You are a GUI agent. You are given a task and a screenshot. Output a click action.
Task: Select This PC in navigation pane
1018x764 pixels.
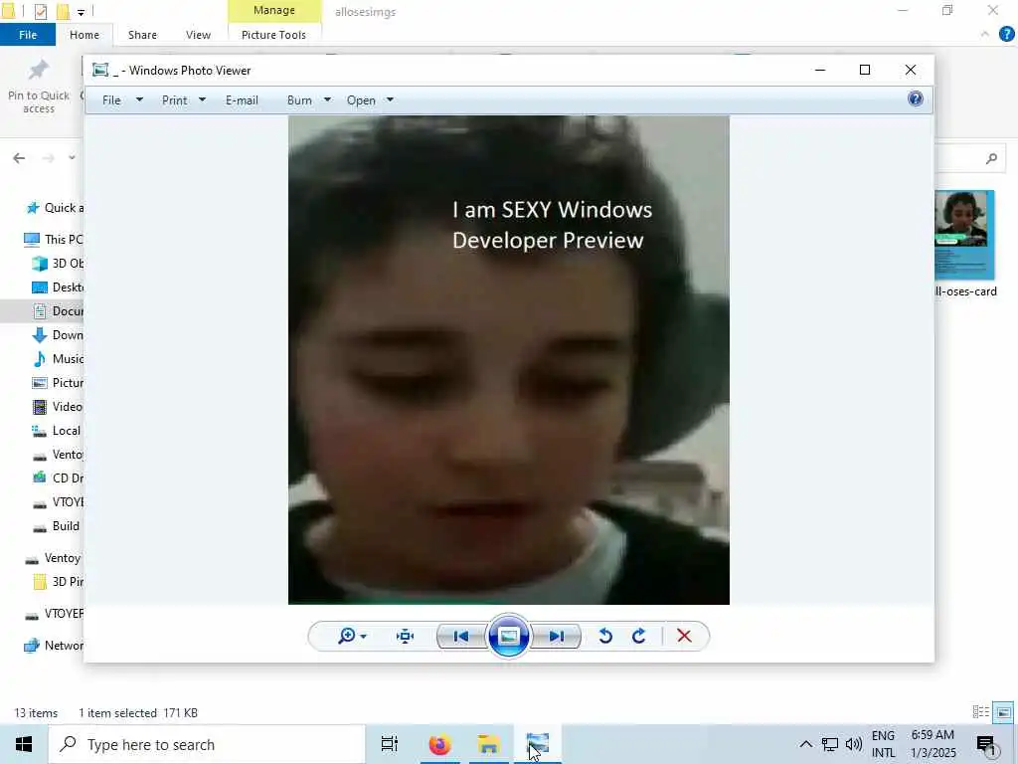tap(54, 239)
